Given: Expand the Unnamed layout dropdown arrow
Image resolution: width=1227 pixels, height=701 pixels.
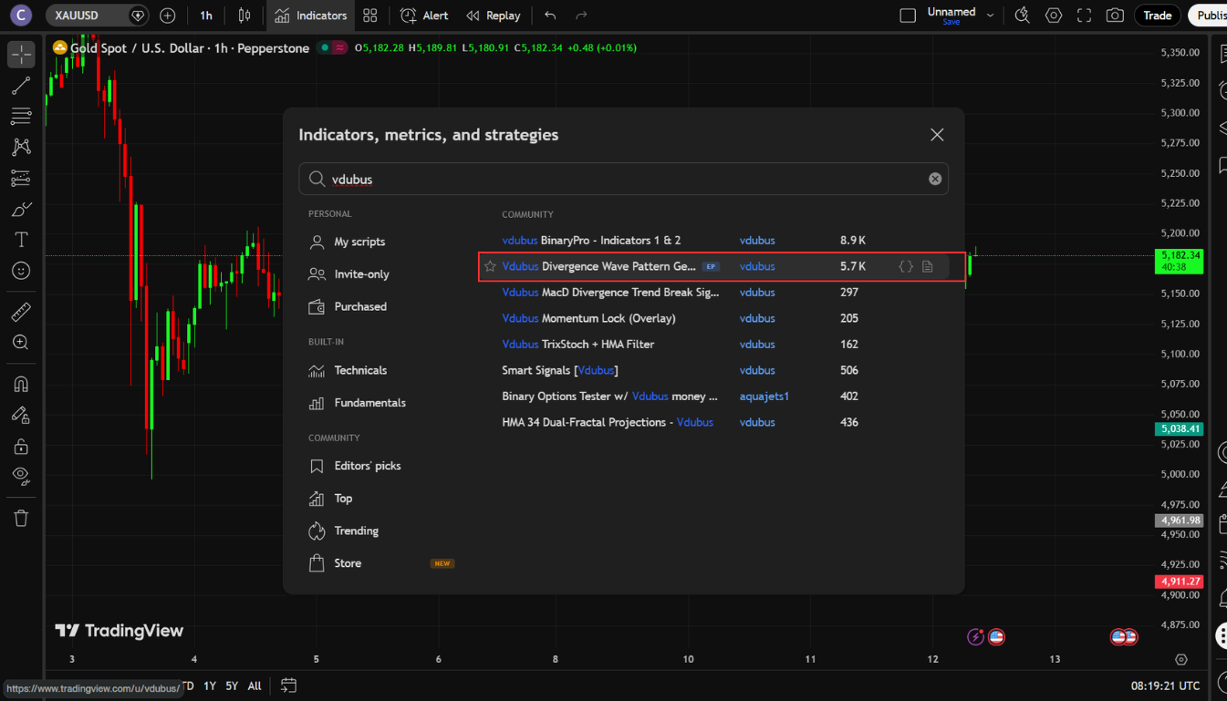Looking at the screenshot, I should click(x=990, y=15).
